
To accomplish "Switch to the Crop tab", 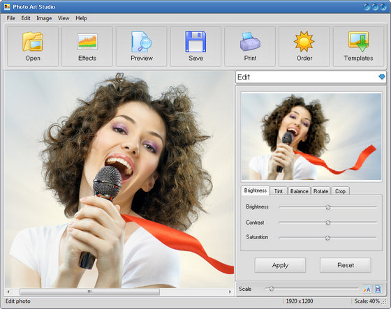I will pos(340,191).
